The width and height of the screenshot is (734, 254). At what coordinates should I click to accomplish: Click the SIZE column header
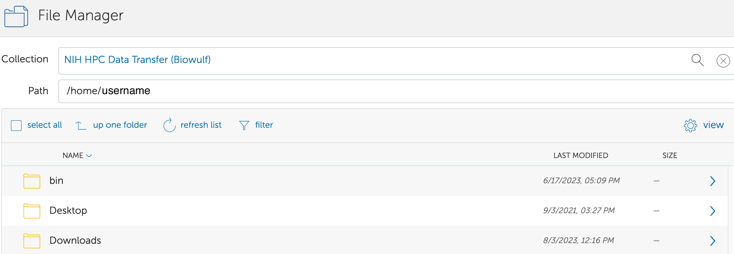point(670,156)
